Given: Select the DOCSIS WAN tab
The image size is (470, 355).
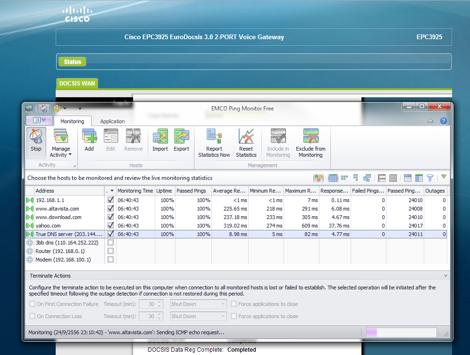Looking at the screenshot, I should point(77,84).
